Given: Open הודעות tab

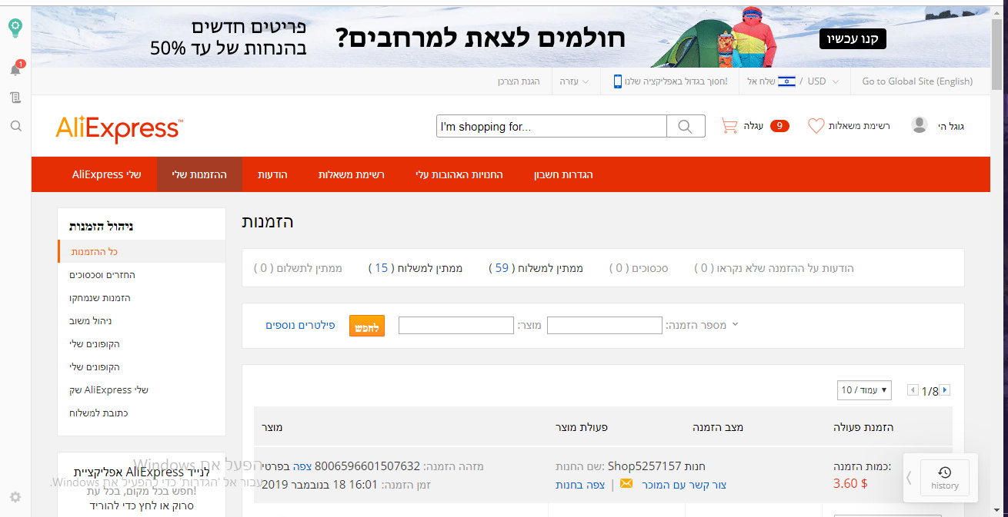Looking at the screenshot, I should click(272, 174).
